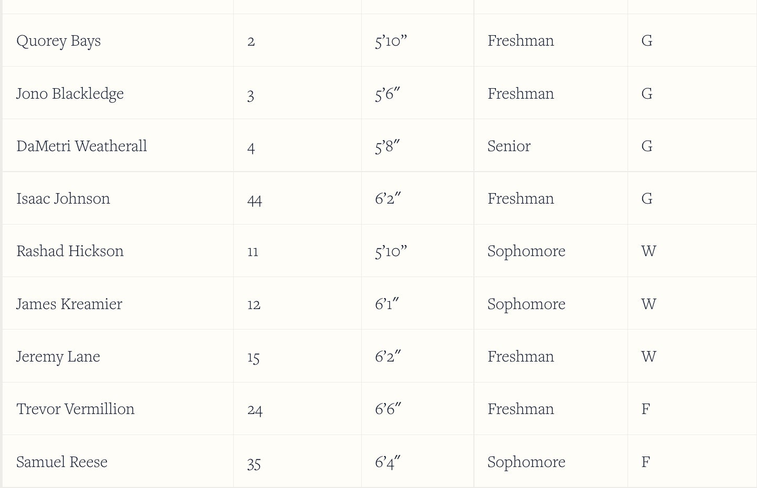Select the Jono Blackledge name cell
The width and height of the screenshot is (757, 488).
point(70,93)
